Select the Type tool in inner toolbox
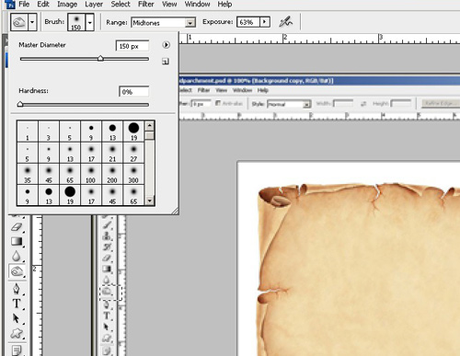The image size is (460, 356). (x=107, y=316)
